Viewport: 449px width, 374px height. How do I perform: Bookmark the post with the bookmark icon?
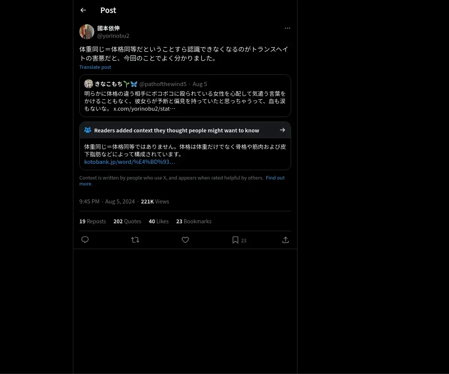235,240
